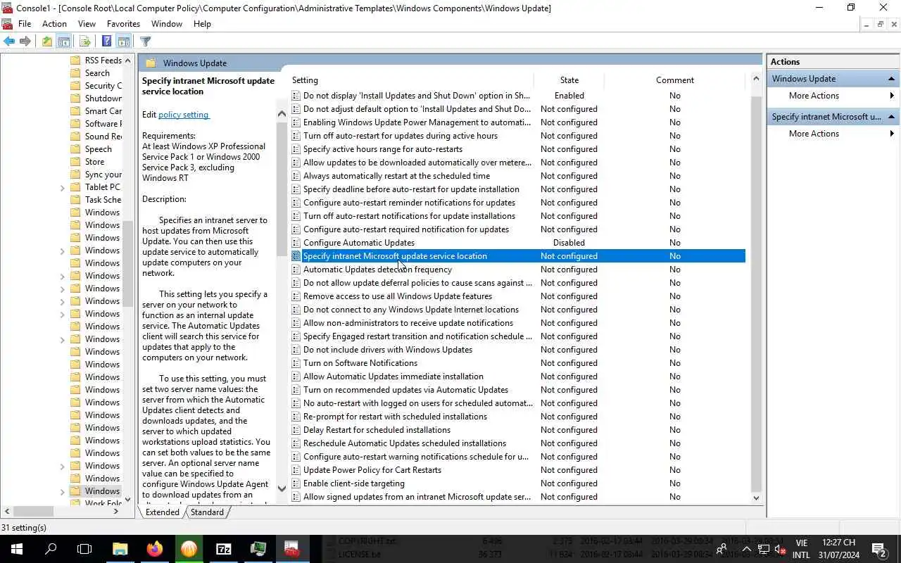
Task: Click the muted volume tray icon
Action: (781, 549)
